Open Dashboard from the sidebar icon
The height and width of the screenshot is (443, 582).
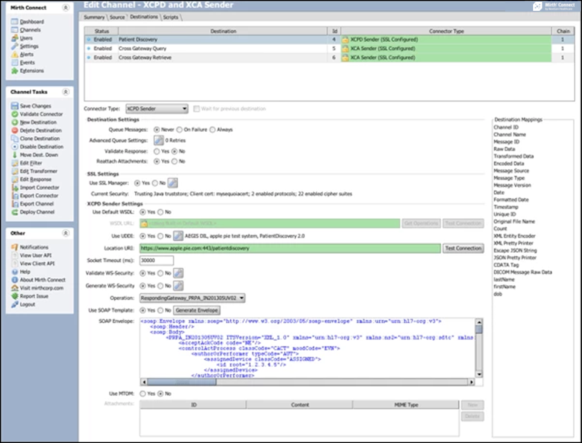15,22
